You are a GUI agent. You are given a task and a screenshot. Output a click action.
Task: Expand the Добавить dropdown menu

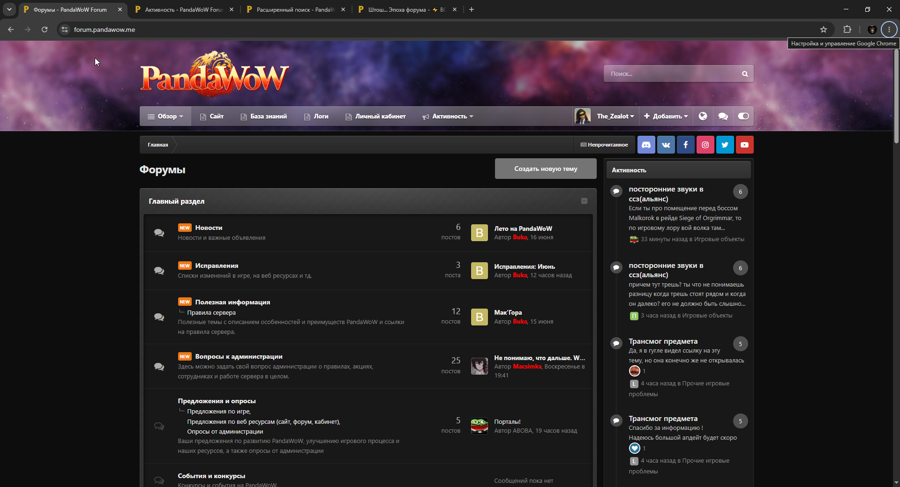(x=666, y=116)
